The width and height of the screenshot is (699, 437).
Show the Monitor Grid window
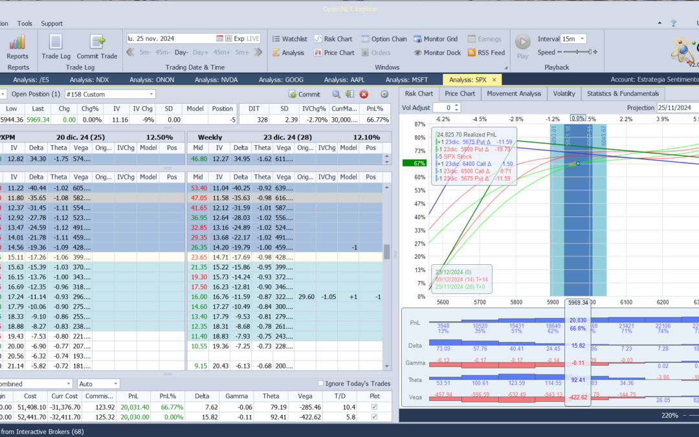[x=436, y=39]
